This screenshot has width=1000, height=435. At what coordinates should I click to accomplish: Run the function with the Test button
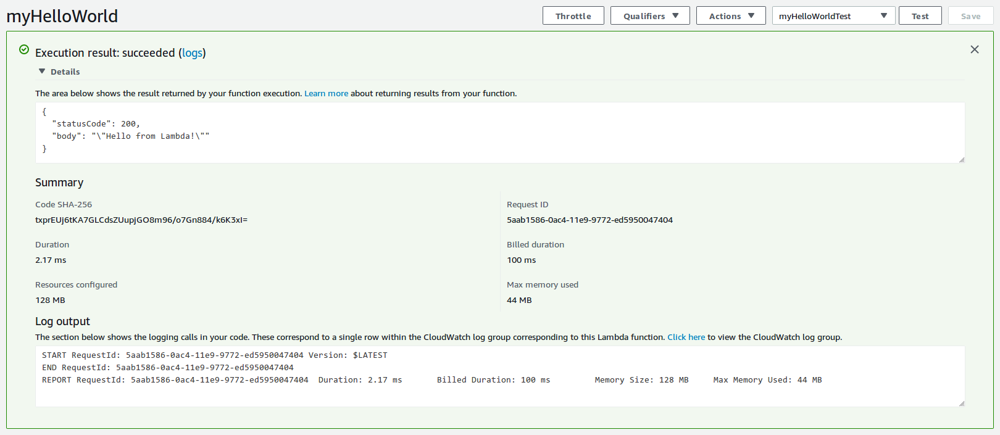[x=920, y=16]
